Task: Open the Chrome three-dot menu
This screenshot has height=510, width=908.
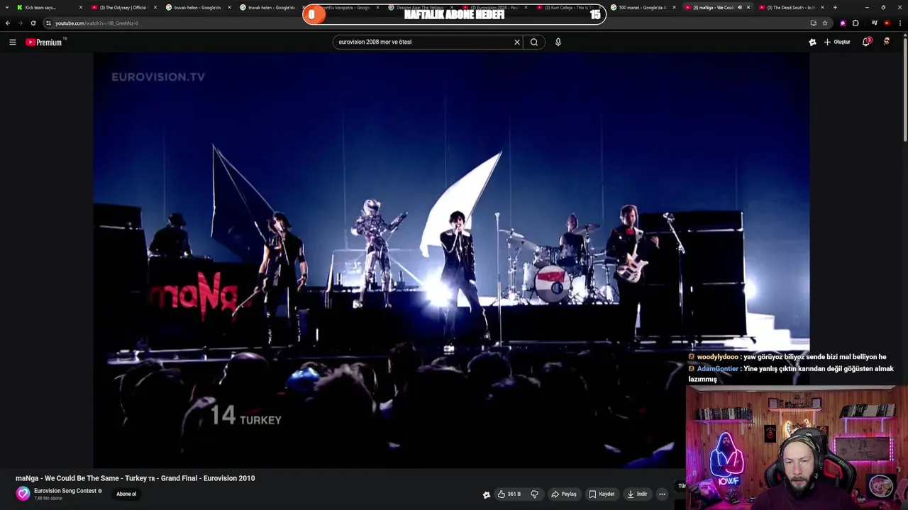Action: [899, 23]
